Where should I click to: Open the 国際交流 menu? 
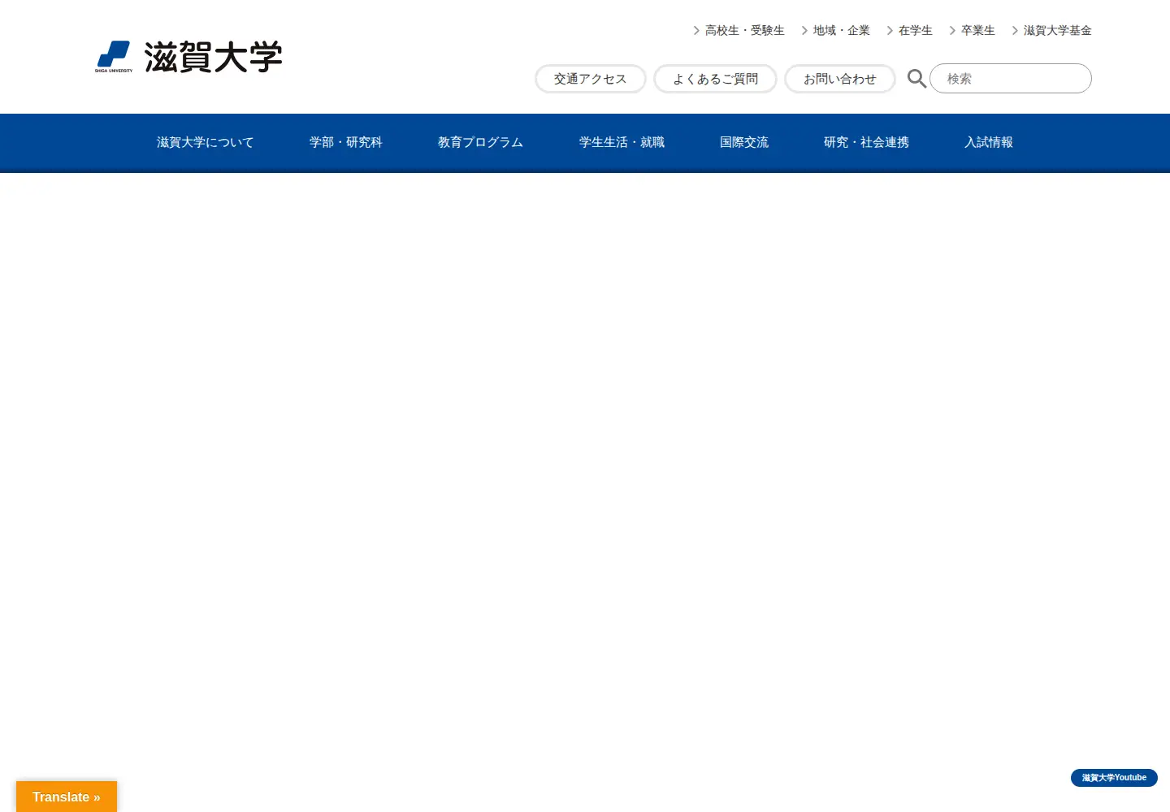[744, 142]
